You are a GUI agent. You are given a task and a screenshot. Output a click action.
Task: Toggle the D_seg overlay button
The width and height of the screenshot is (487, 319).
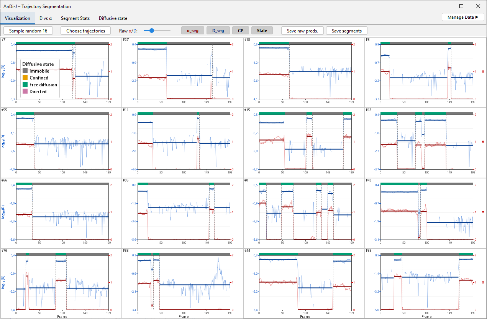click(x=218, y=31)
